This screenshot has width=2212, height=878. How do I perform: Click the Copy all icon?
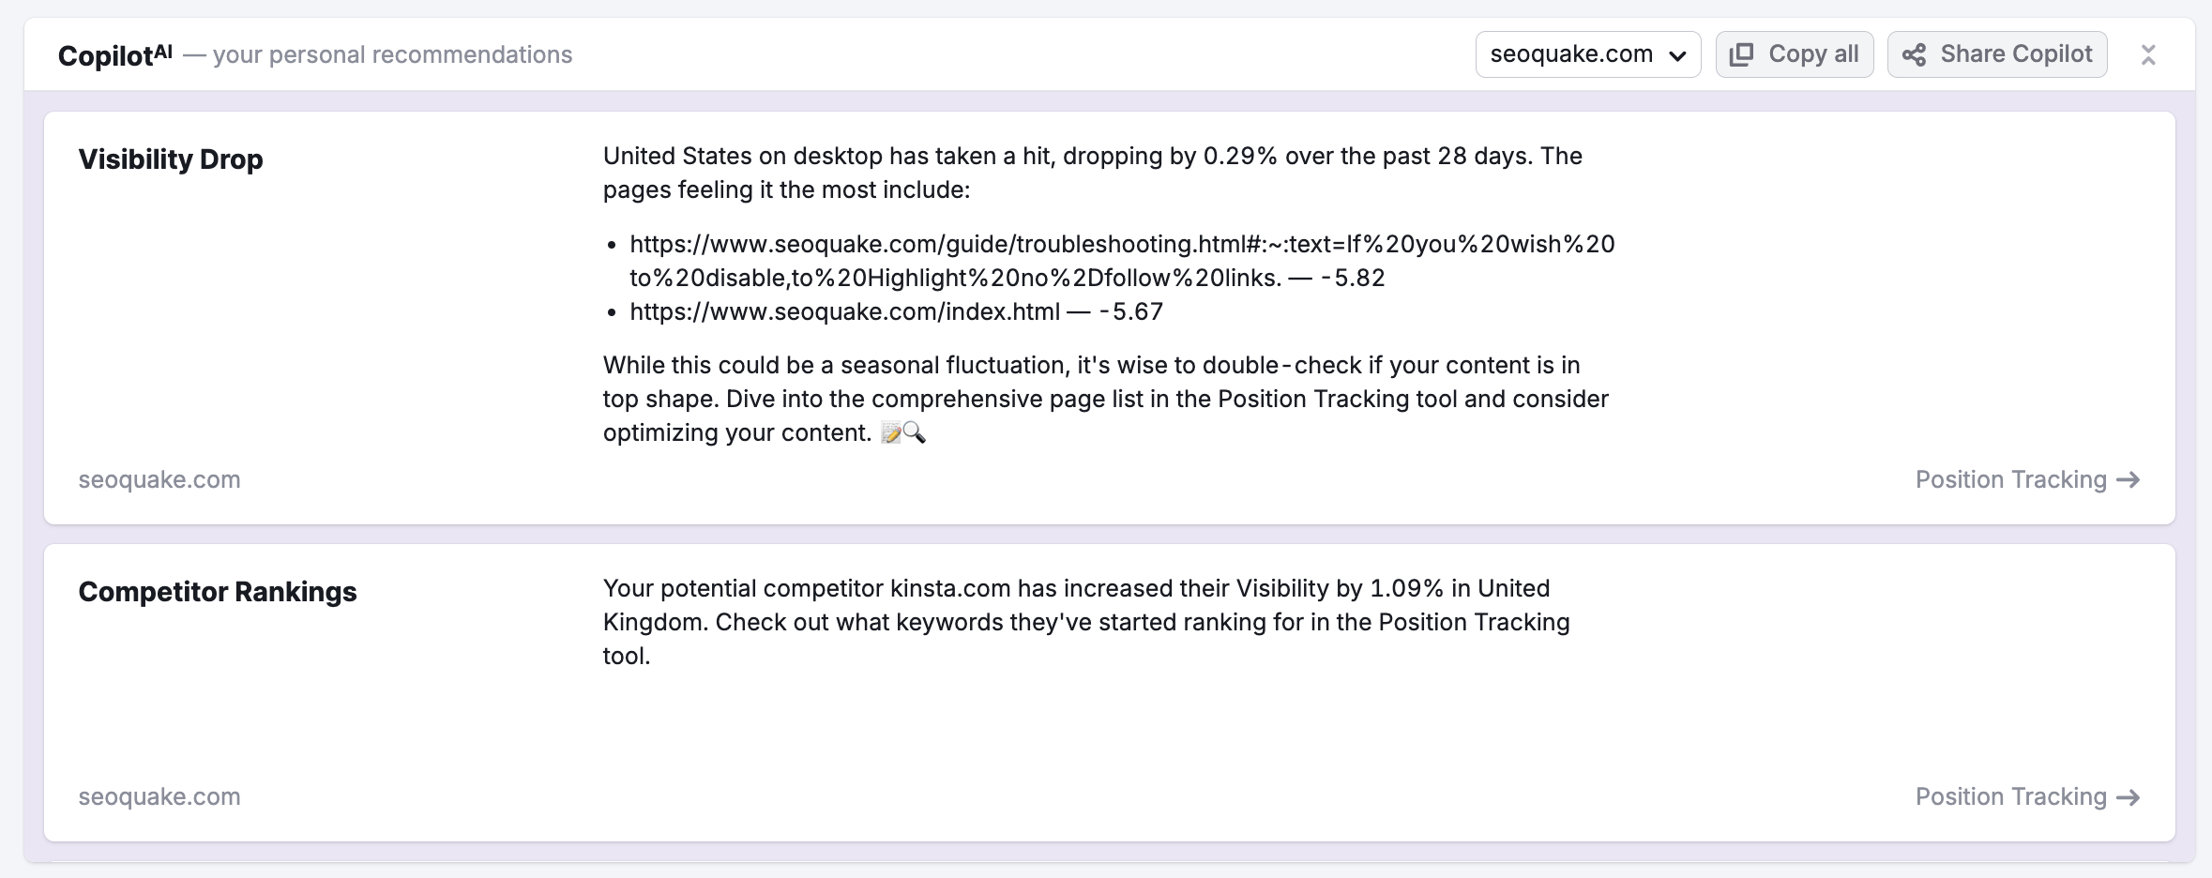tap(1740, 53)
